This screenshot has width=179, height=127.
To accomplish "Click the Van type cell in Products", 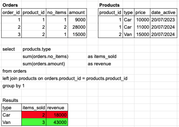I will 129,34.
